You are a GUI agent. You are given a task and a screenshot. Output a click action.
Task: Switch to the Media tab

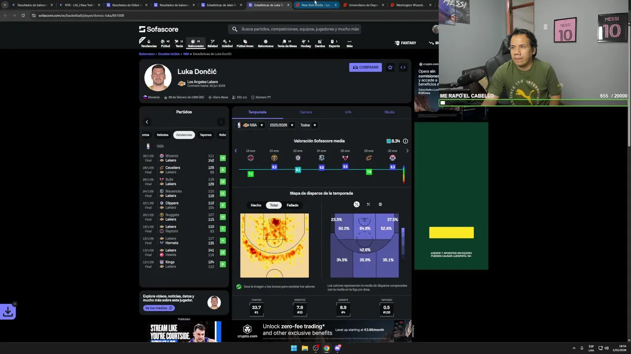pyautogui.click(x=389, y=112)
